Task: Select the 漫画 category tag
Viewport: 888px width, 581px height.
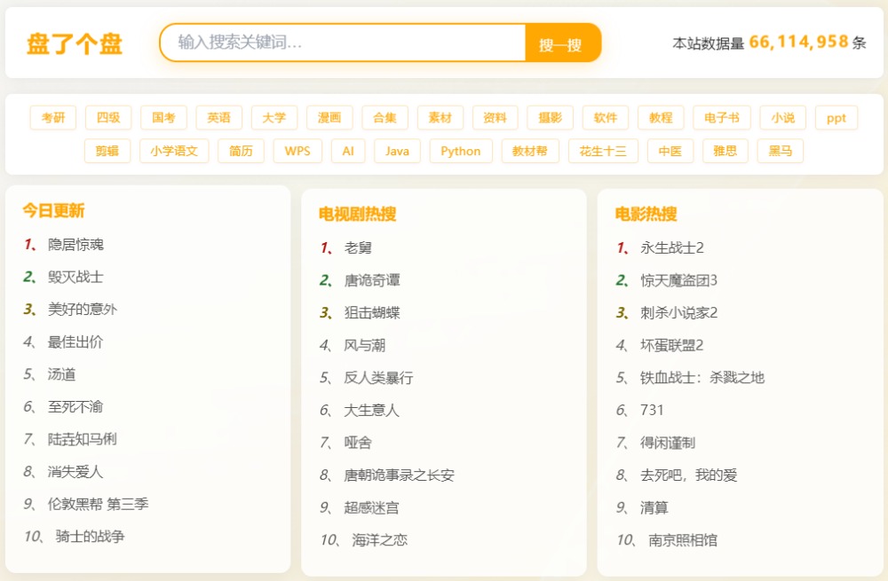Action: click(x=329, y=118)
